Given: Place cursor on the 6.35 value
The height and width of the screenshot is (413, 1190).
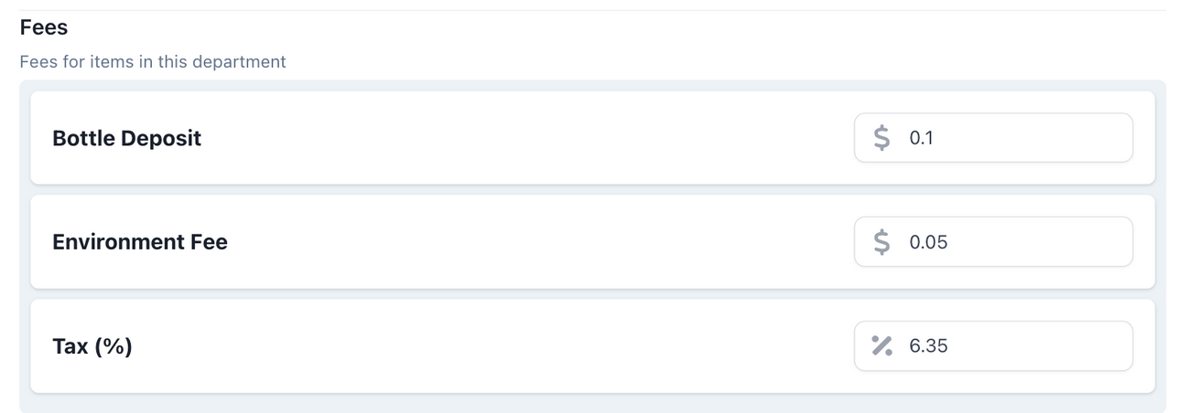Looking at the screenshot, I should coord(928,346).
